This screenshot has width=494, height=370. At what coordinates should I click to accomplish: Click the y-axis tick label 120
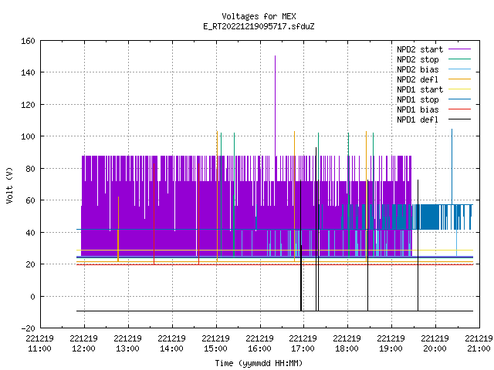tap(28, 105)
